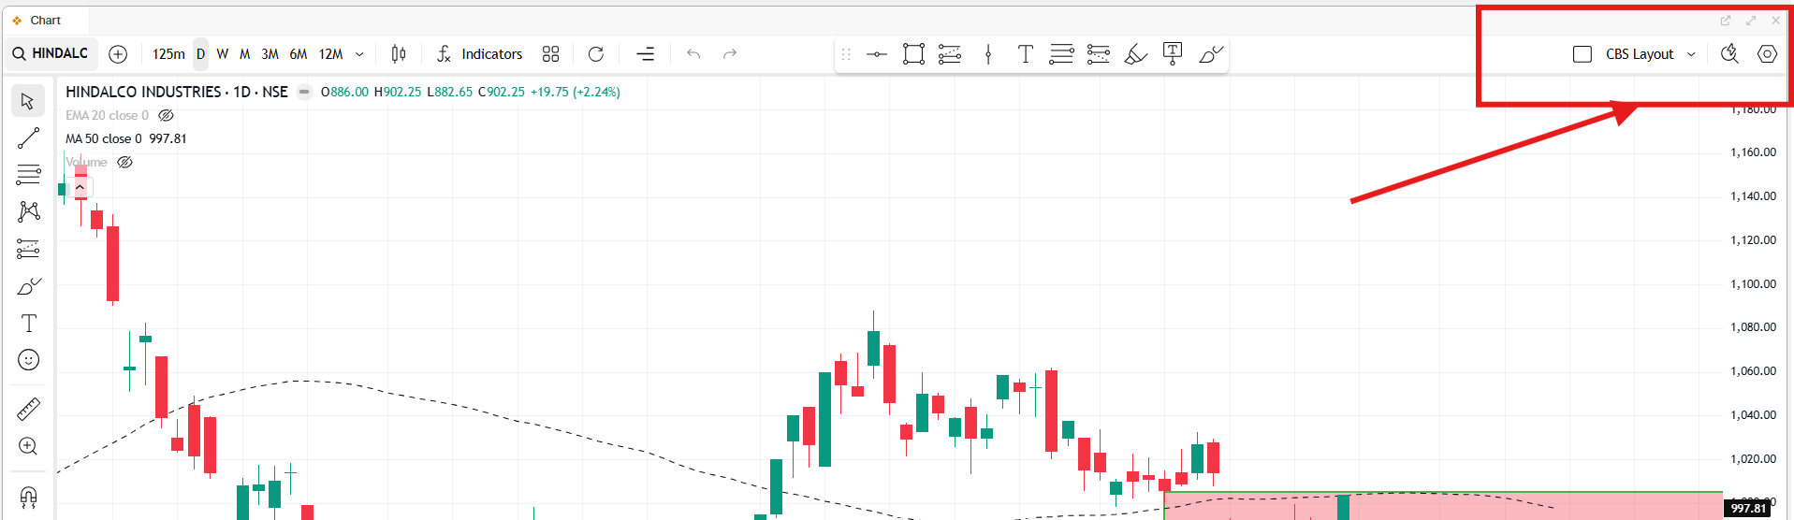This screenshot has height=520, width=1794.
Task: Select the anchored text note tool in favorites toolbar
Action: click(1173, 54)
